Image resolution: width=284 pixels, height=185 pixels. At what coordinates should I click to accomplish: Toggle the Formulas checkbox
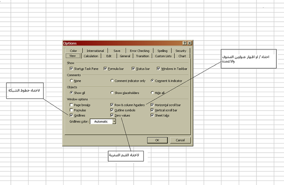pos(71,110)
